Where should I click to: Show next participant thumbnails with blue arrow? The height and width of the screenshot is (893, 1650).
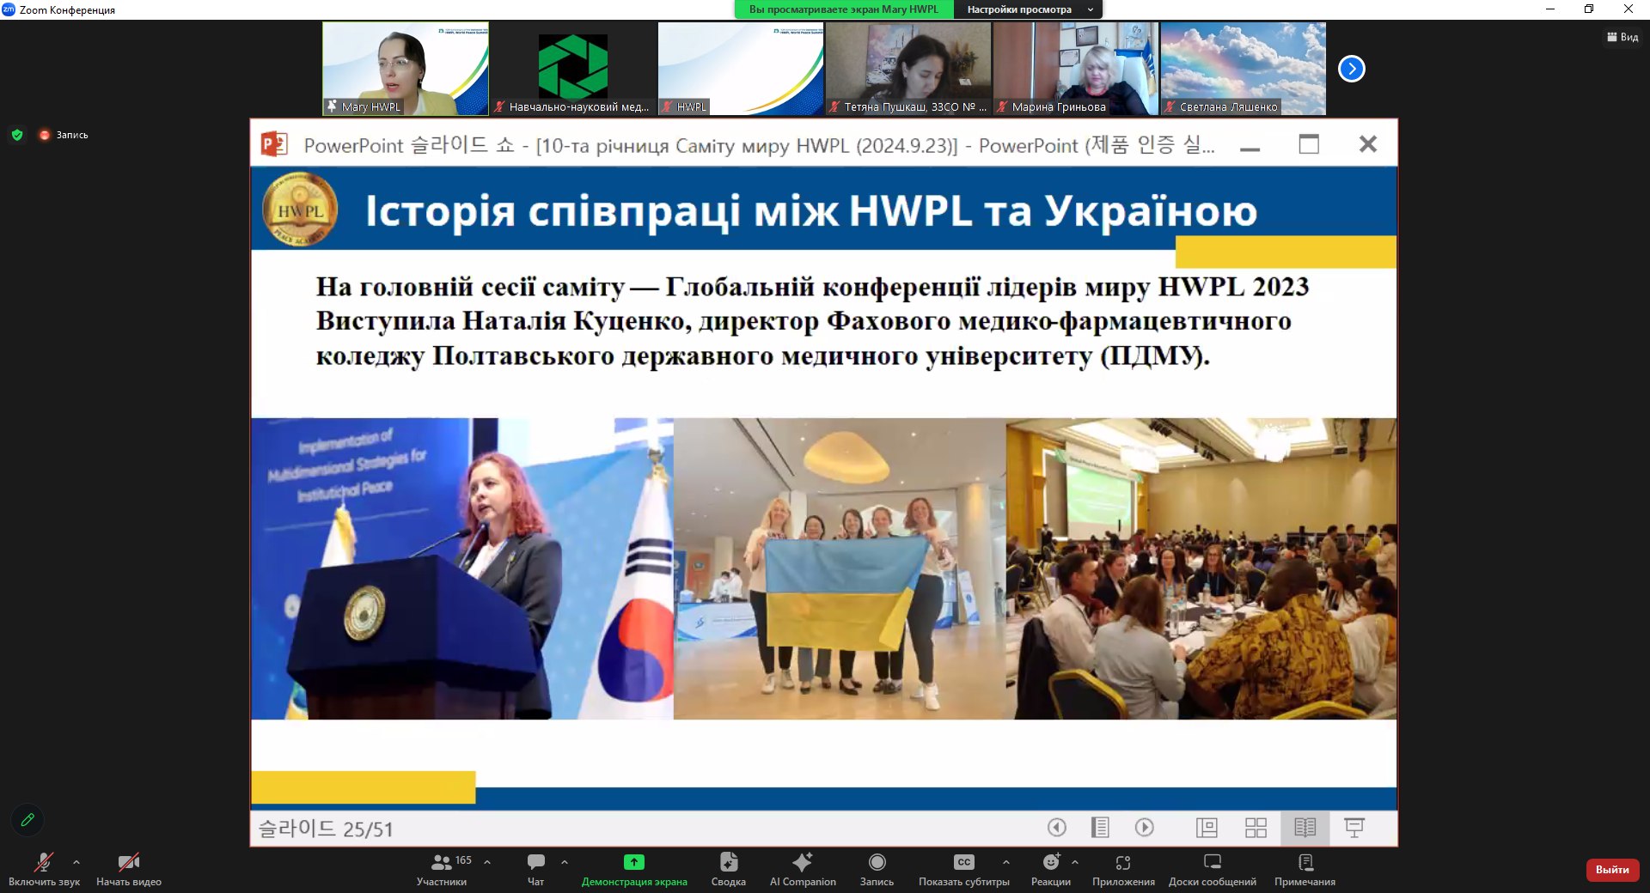[1351, 69]
